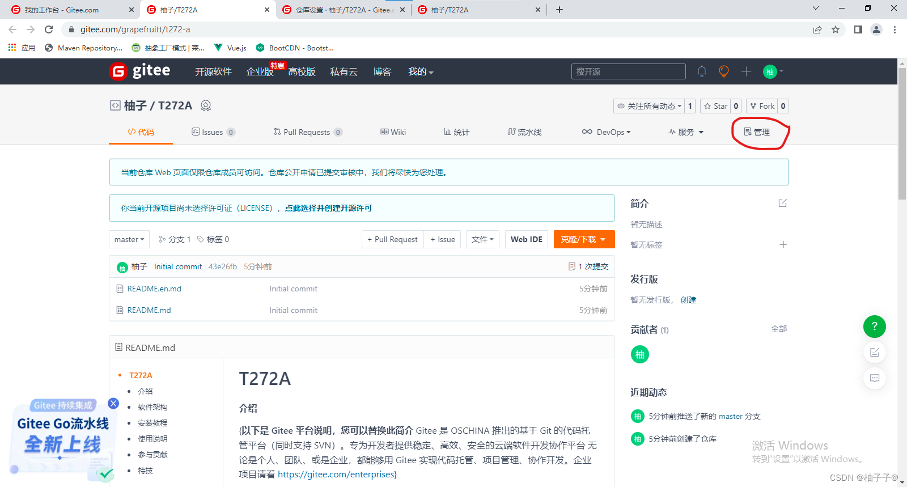
Task: Add a tag with the plus icon
Action: coord(783,244)
